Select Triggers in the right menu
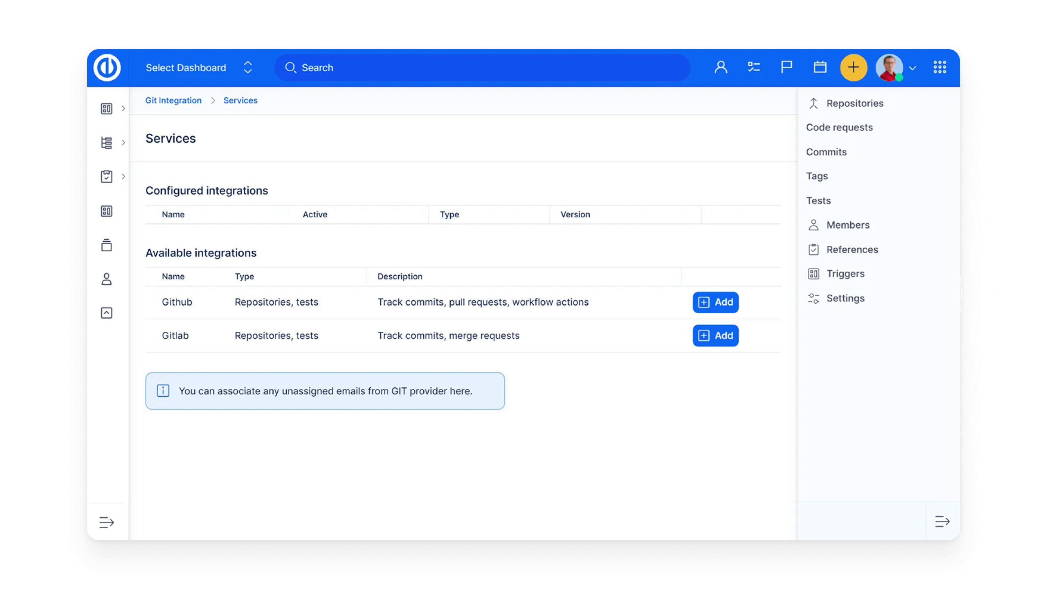This screenshot has width=1047, height=589. tap(845, 274)
